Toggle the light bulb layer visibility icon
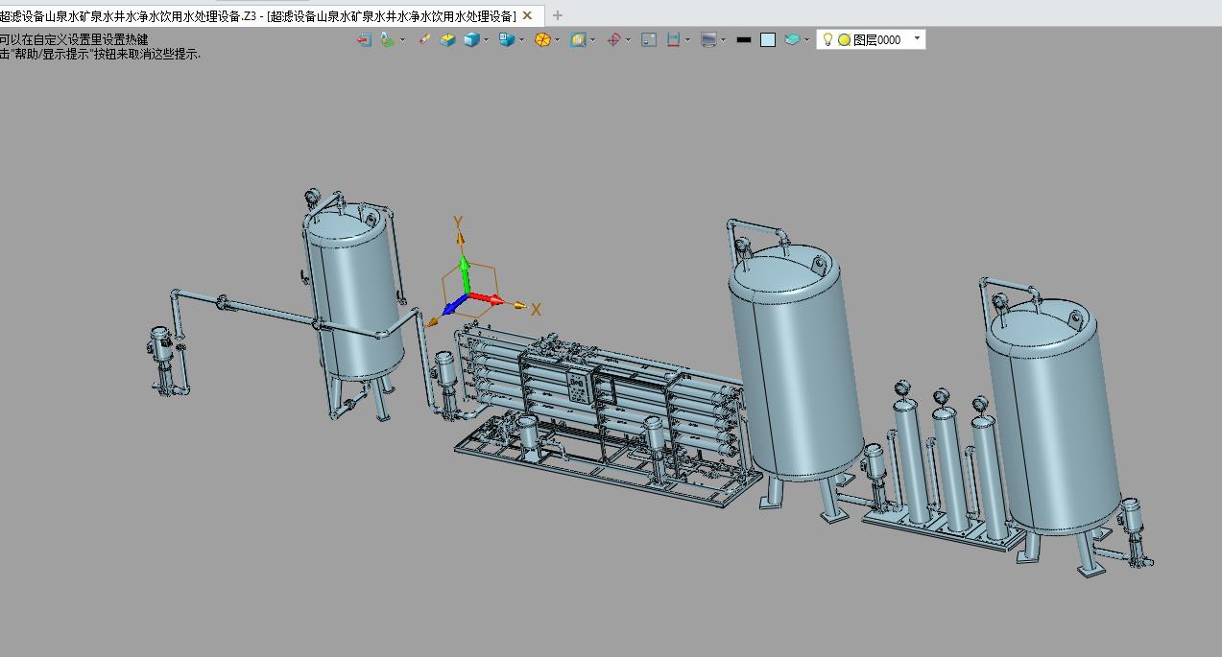Viewport: 1222px width, 657px height. [x=827, y=39]
